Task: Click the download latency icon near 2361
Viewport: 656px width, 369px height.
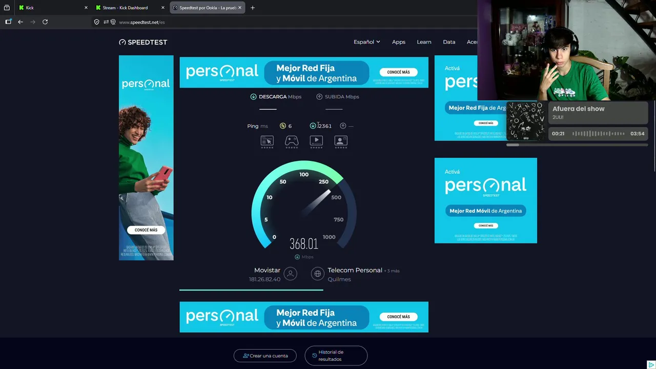Action: (x=313, y=126)
